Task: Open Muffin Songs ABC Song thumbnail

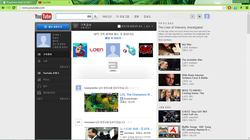Action: tap(169, 132)
